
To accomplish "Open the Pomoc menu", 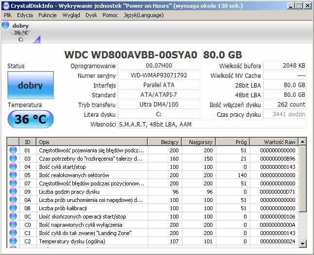I will (110, 15).
